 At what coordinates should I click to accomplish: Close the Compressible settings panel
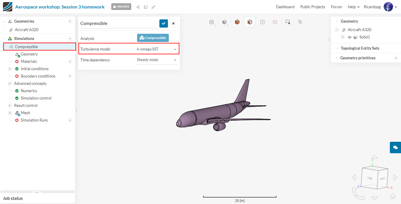pos(173,23)
